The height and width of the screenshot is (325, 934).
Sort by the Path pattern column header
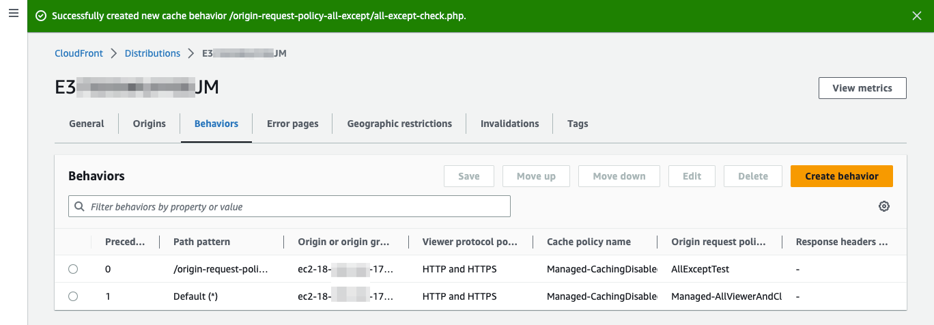[x=201, y=242]
